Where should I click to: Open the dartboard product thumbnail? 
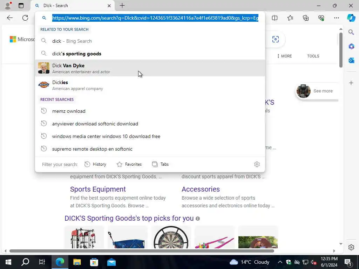(171, 237)
